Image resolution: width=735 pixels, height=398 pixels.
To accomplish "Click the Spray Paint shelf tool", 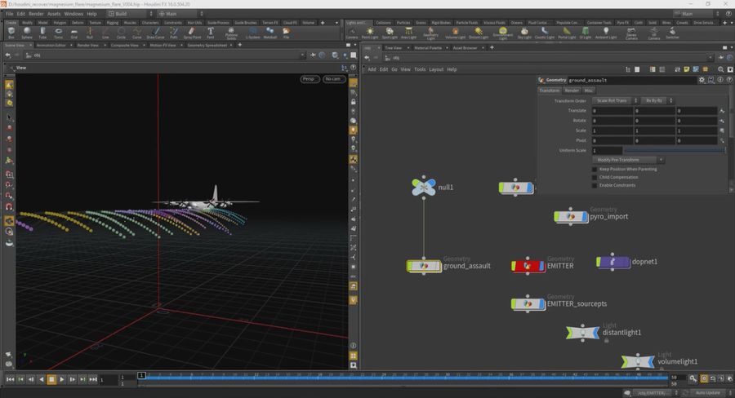I will 193,33.
